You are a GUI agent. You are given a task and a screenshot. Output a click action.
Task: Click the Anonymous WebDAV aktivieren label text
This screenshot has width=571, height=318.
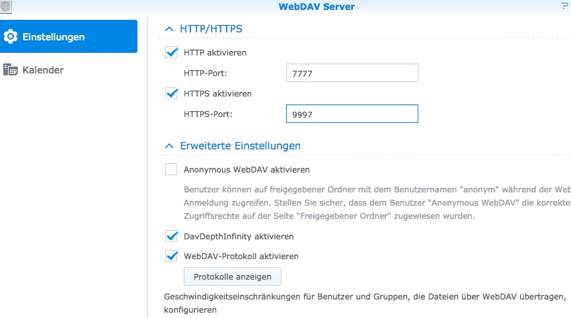[x=247, y=169]
